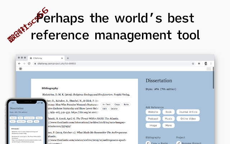
Task: Click the In-Text button on the reference
Action: [x=106, y=104]
